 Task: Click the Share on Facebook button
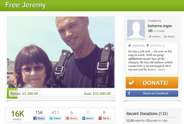(152, 93)
